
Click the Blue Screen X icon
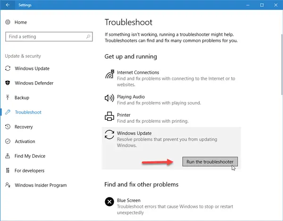click(x=109, y=202)
